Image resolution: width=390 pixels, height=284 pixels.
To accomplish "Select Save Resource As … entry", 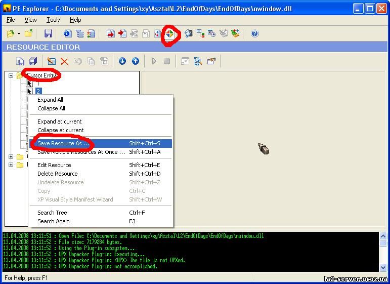I will tap(101, 143).
